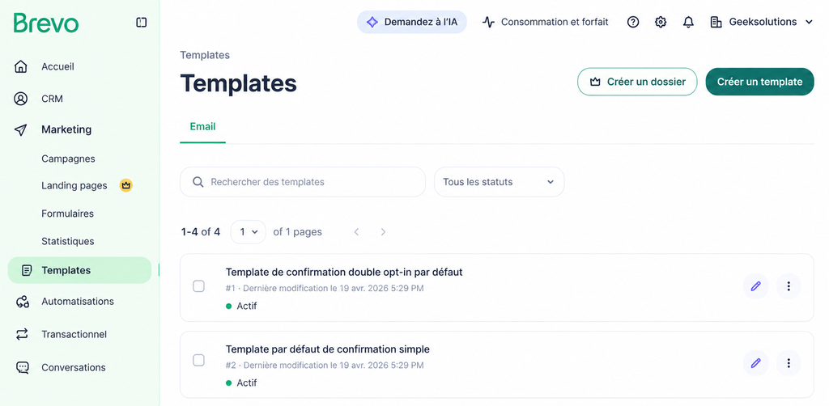Select the double opt-in template checkbox
This screenshot has width=829, height=406.
tap(199, 286)
